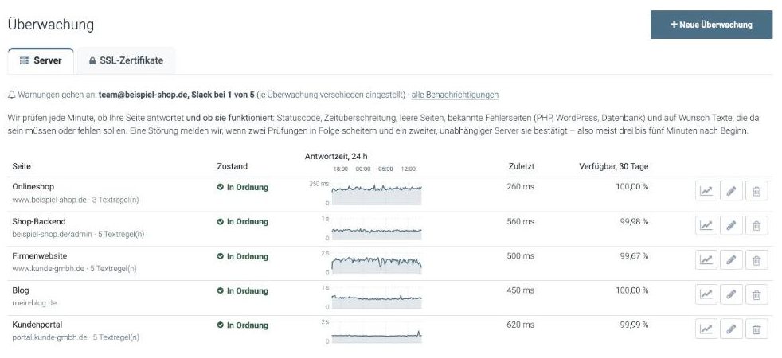782x358 pixels.
Task: Click the 260 ms last response value
Action: (520, 187)
